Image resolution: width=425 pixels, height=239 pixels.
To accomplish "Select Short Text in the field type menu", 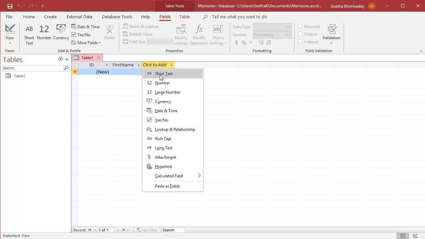I will pyautogui.click(x=173, y=74).
